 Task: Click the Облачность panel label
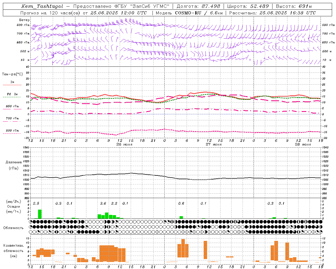click(x=13, y=228)
